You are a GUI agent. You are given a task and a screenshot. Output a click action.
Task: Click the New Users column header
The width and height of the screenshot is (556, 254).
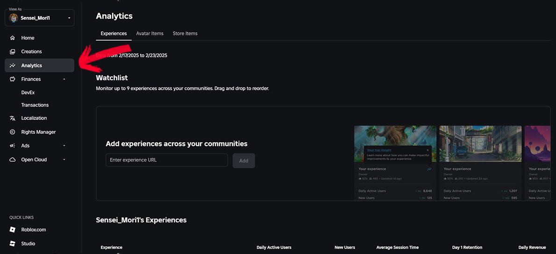tap(345, 247)
